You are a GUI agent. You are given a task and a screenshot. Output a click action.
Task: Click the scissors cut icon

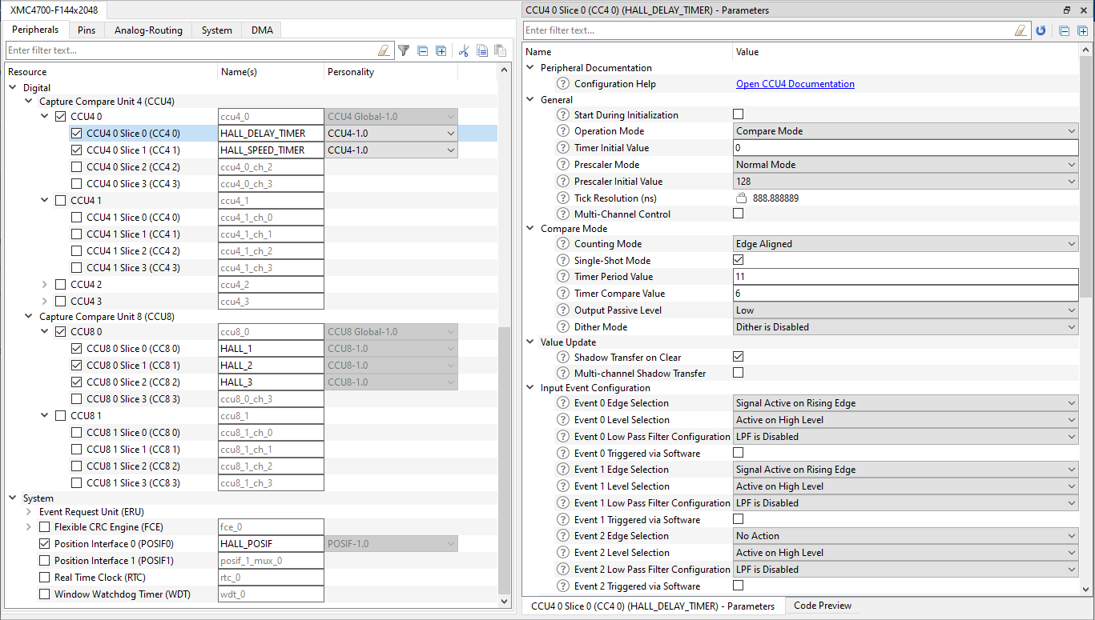point(463,50)
